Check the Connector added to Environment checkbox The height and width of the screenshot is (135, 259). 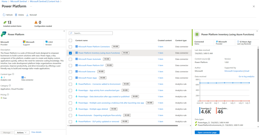[x=70, y=84]
